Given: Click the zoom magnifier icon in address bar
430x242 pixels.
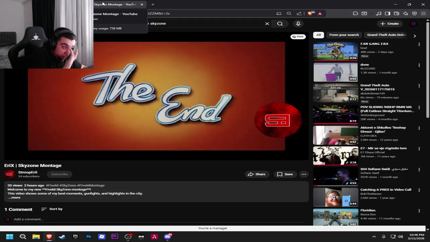Looking at the screenshot, I should (289, 13).
